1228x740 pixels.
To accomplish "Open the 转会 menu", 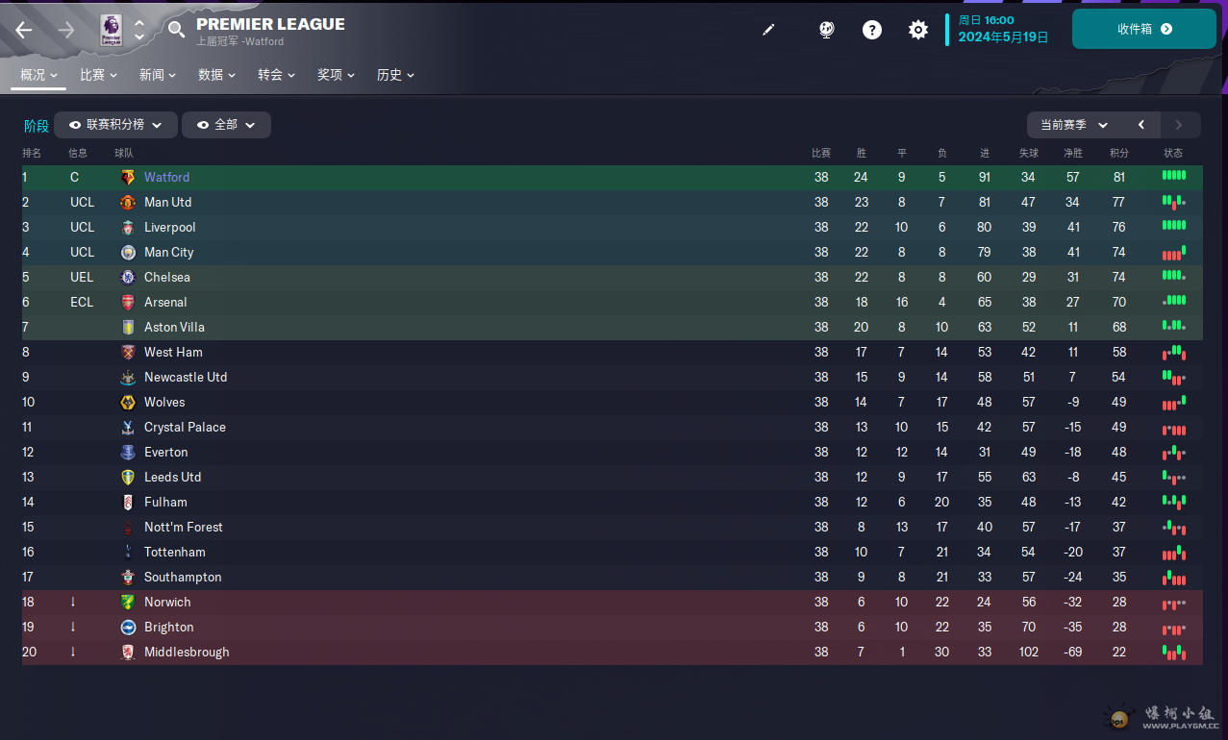I will click(276, 75).
